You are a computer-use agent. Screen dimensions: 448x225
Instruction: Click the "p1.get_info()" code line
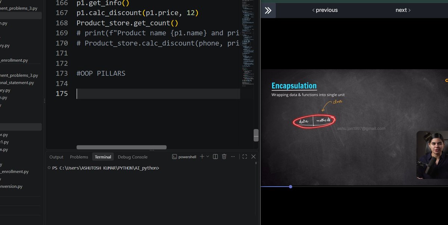pyautogui.click(x=103, y=3)
